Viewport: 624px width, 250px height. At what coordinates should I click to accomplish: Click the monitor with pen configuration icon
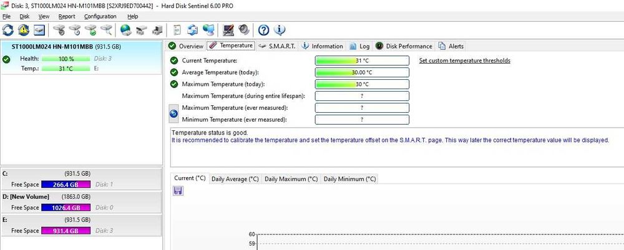tap(228, 30)
